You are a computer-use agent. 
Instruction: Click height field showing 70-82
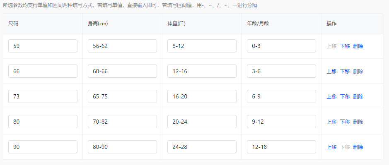[122, 122]
